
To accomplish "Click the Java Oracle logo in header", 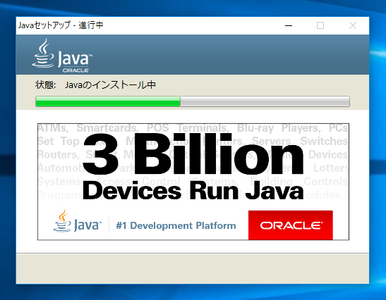I will pyautogui.click(x=62, y=56).
